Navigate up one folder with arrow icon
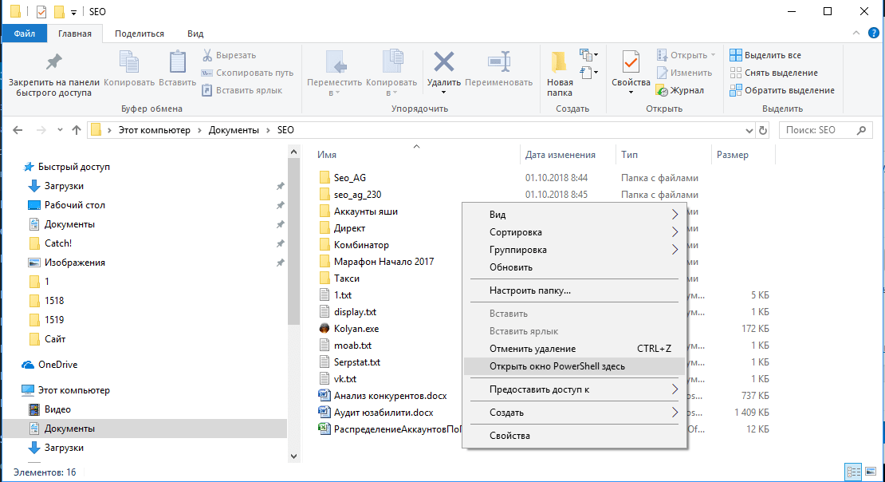Image resolution: width=885 pixels, height=482 pixels. coord(77,130)
